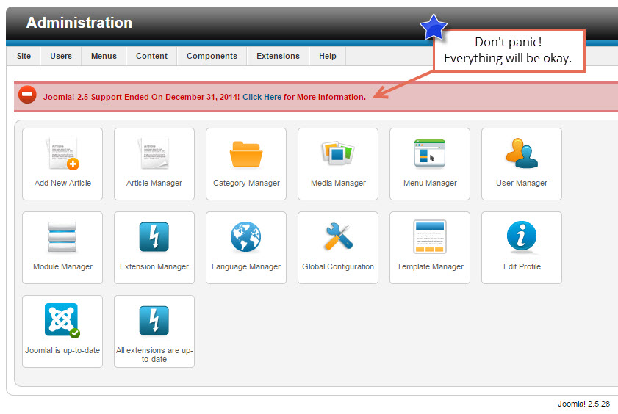
Task: Open the Site menu
Action: point(24,56)
